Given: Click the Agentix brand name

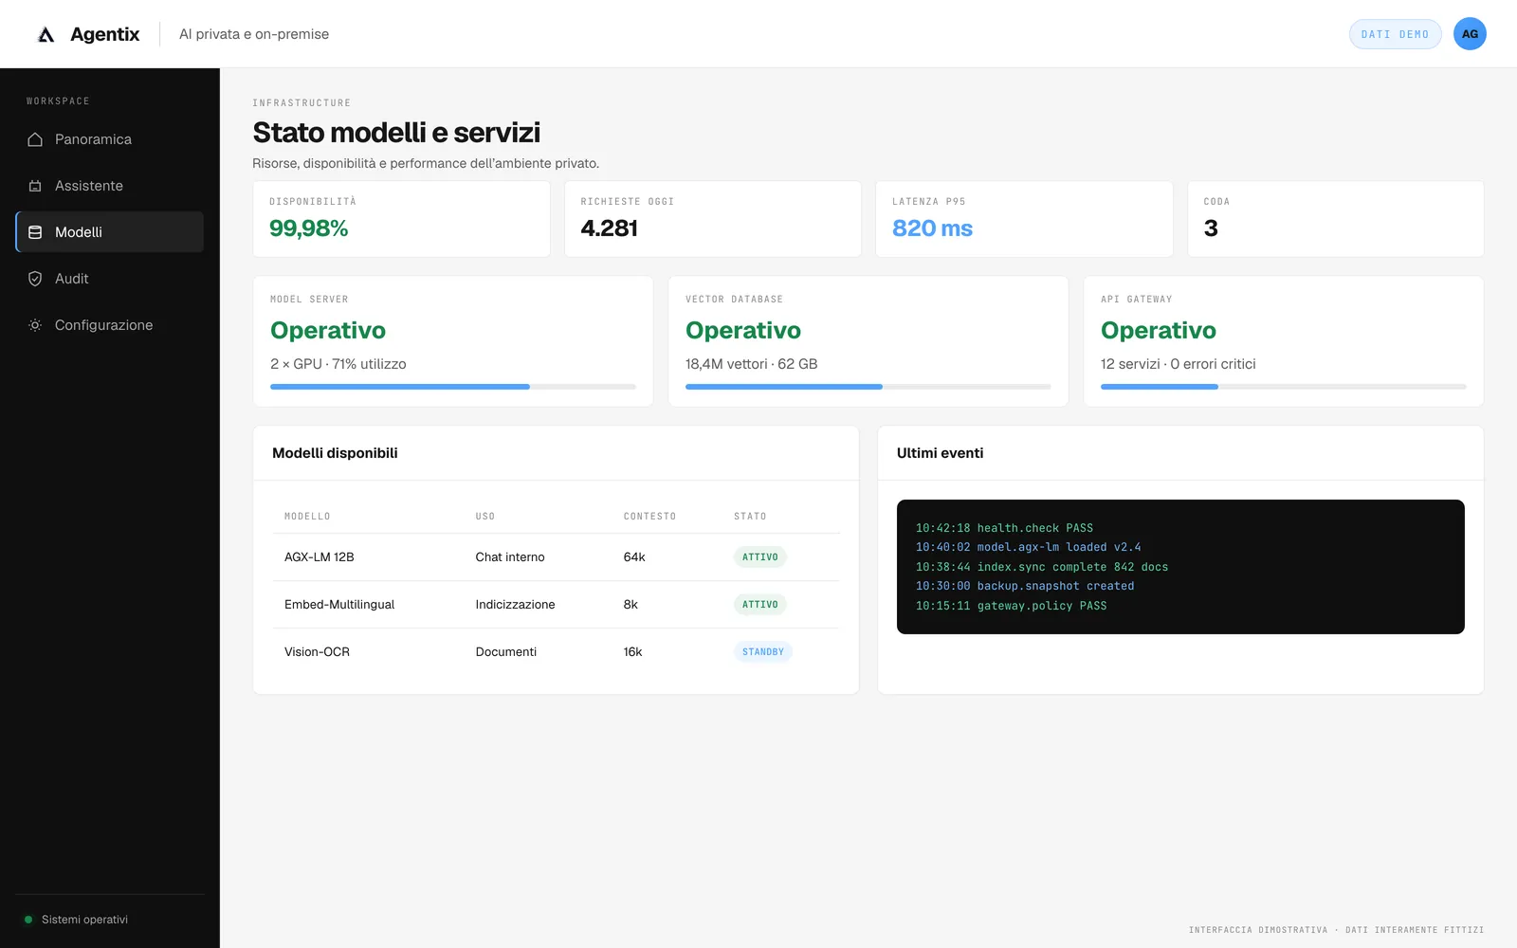Looking at the screenshot, I should click(x=104, y=34).
